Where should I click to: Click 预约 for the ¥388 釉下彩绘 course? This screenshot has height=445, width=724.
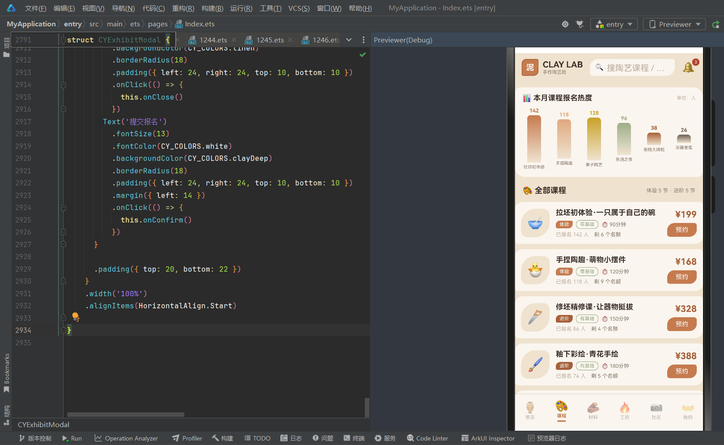click(682, 371)
